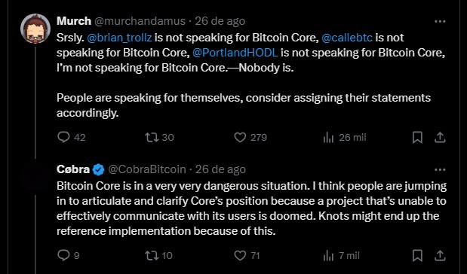Retweet Murch's post with 30 reposts
Image resolution: width=467 pixels, height=274 pixels.
[152, 137]
